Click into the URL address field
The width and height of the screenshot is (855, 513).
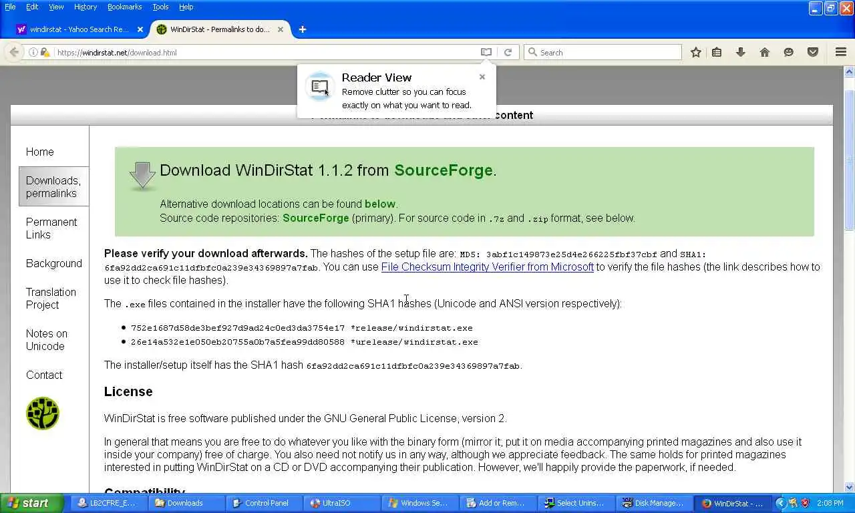[x=267, y=52]
